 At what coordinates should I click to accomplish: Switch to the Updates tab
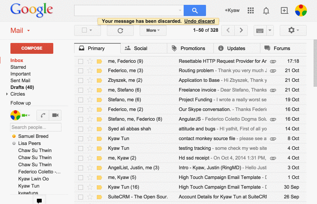click(237, 48)
